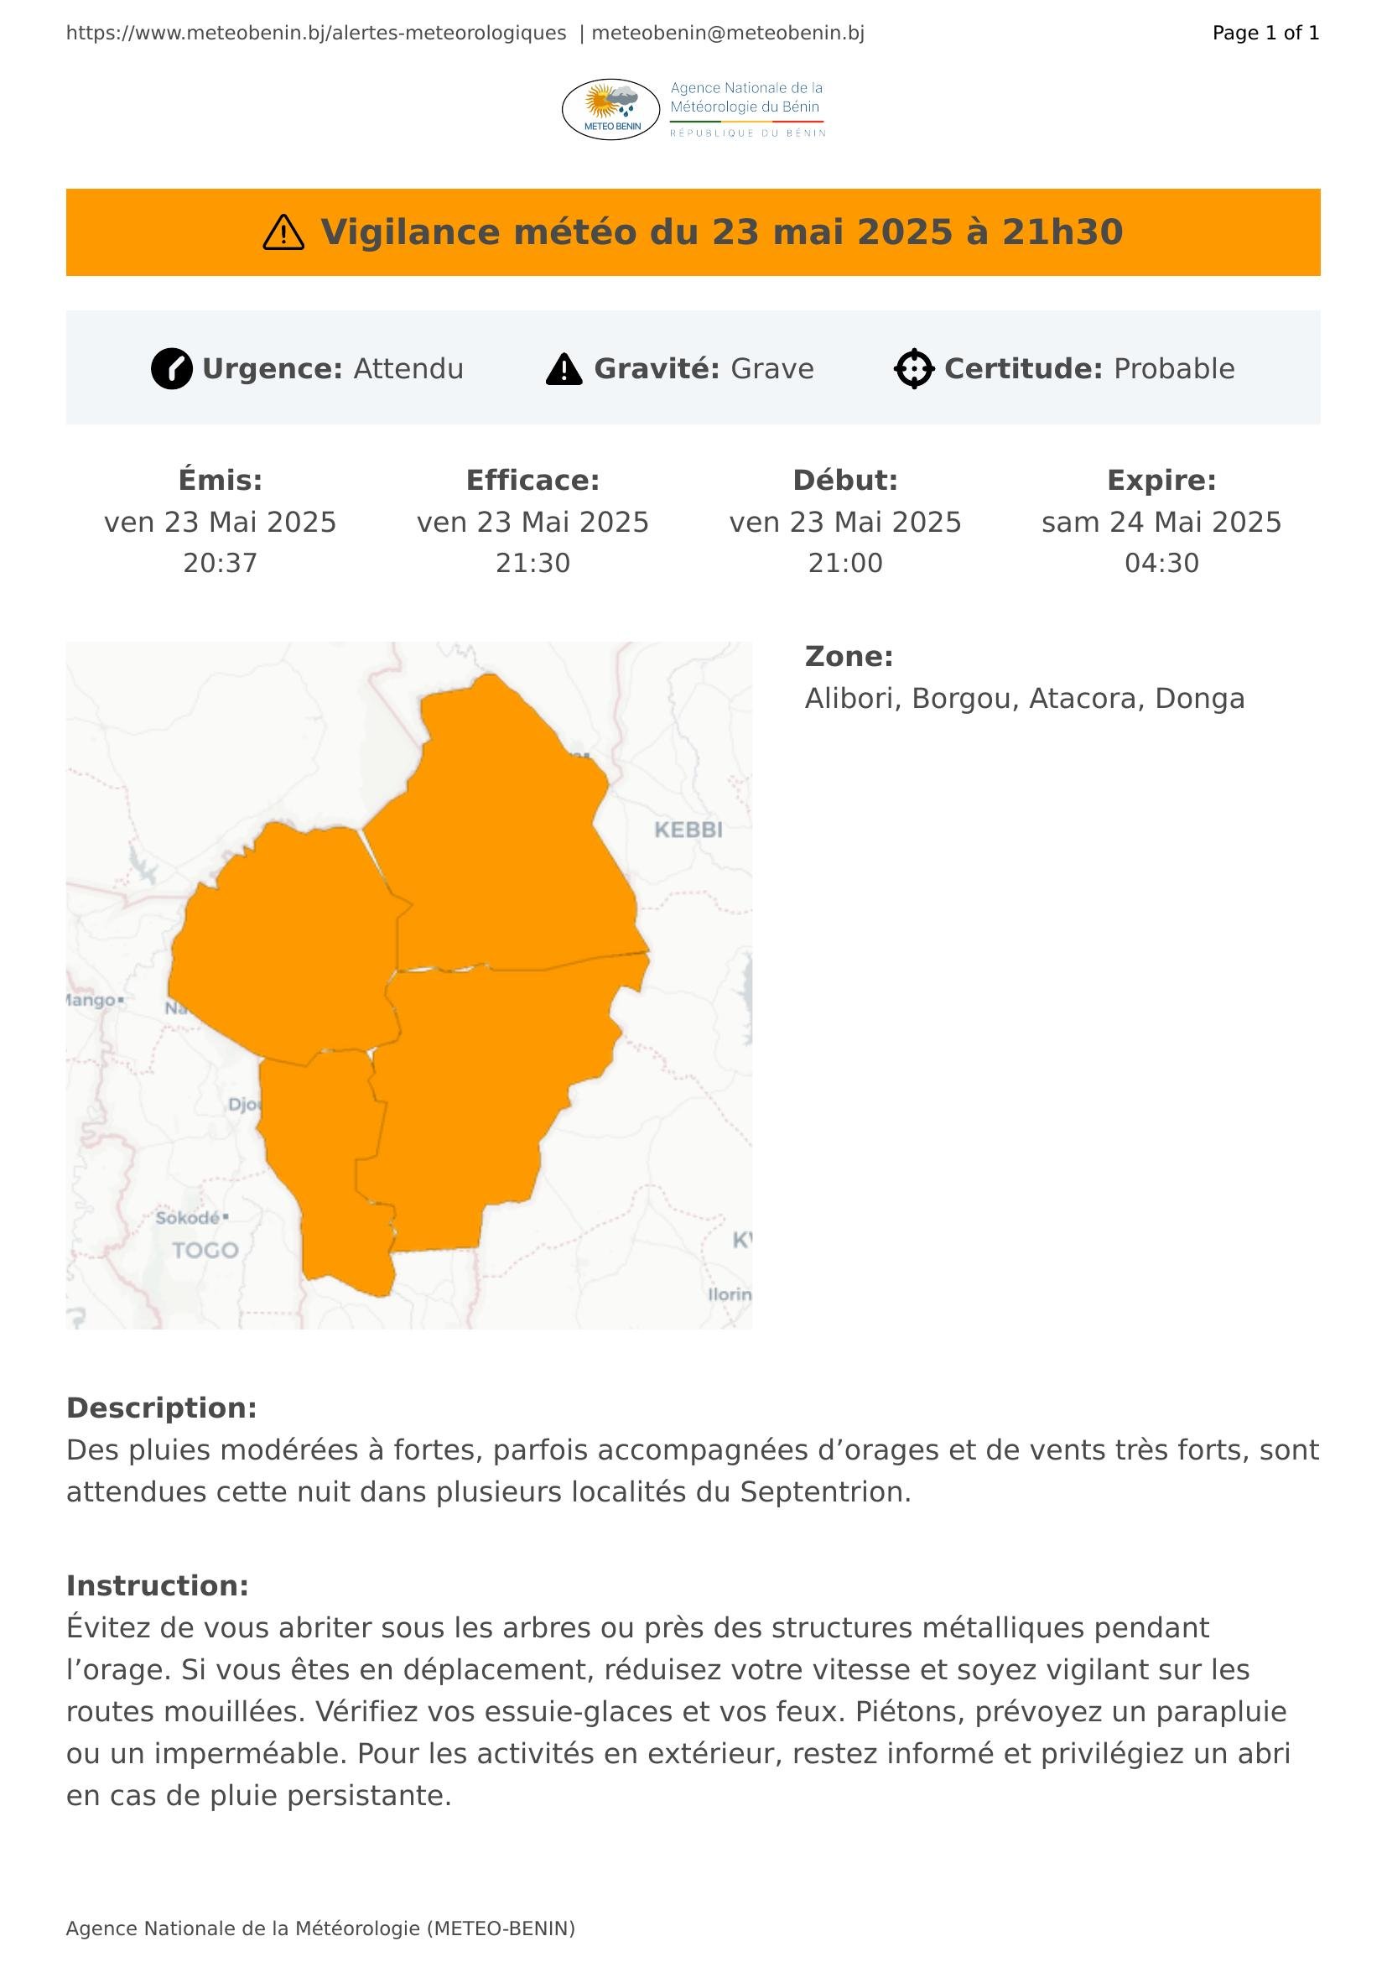1387x1962 pixels.
Task: Click the Meteo Benin oval logo
Action: tap(610, 109)
